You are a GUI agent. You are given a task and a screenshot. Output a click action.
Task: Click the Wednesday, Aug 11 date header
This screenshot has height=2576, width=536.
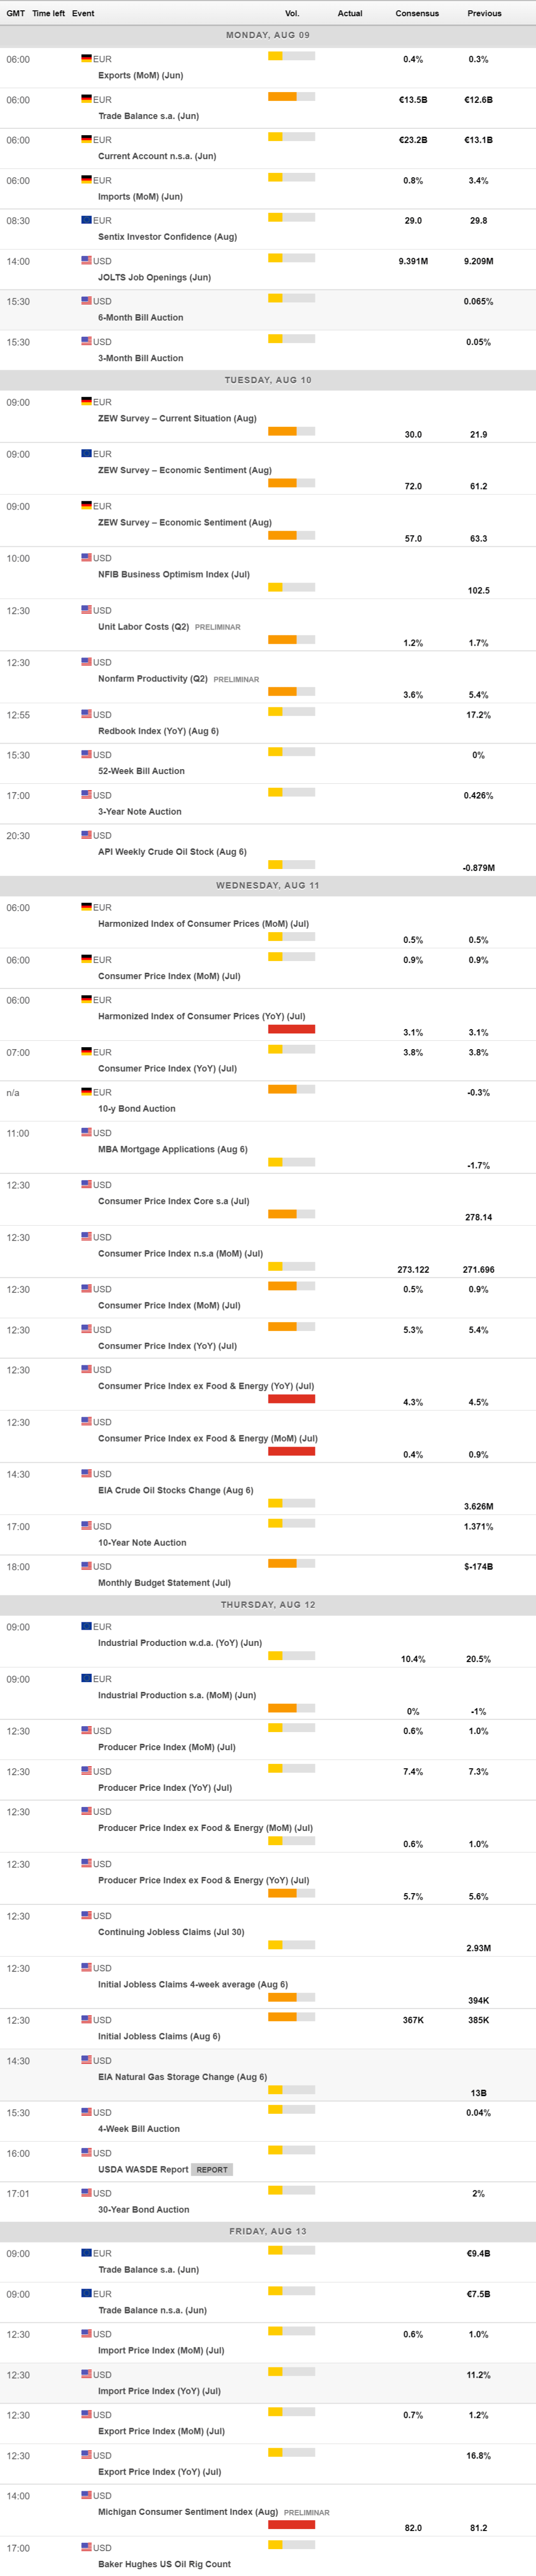click(x=268, y=885)
